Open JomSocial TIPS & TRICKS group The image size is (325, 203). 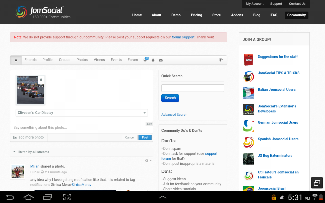click(x=279, y=73)
